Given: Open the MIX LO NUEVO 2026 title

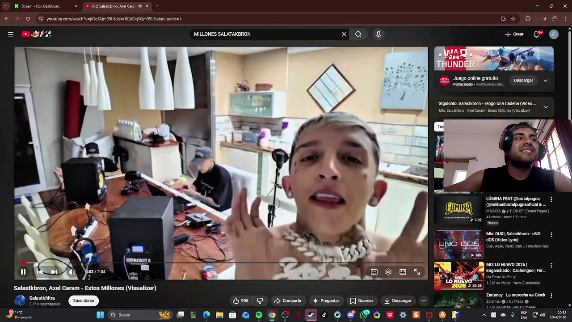Looking at the screenshot, I should click(516, 267).
